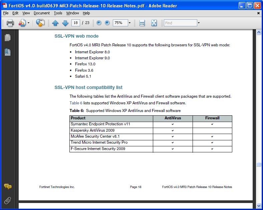The width and height of the screenshot is (263, 210).
Task: Select the page number field
Action: [x=76, y=23]
